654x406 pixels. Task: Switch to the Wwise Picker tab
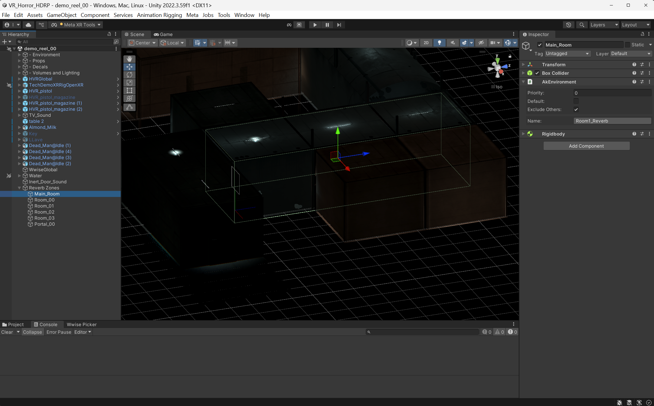pos(81,324)
